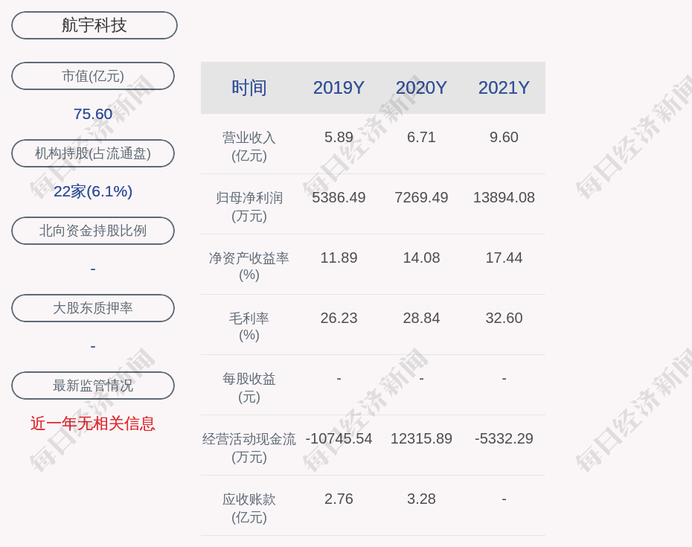Click net profit value 5386.49

(x=339, y=197)
